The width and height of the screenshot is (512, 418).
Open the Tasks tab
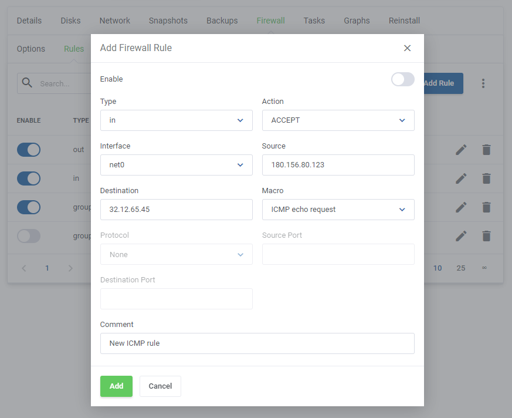pos(314,21)
